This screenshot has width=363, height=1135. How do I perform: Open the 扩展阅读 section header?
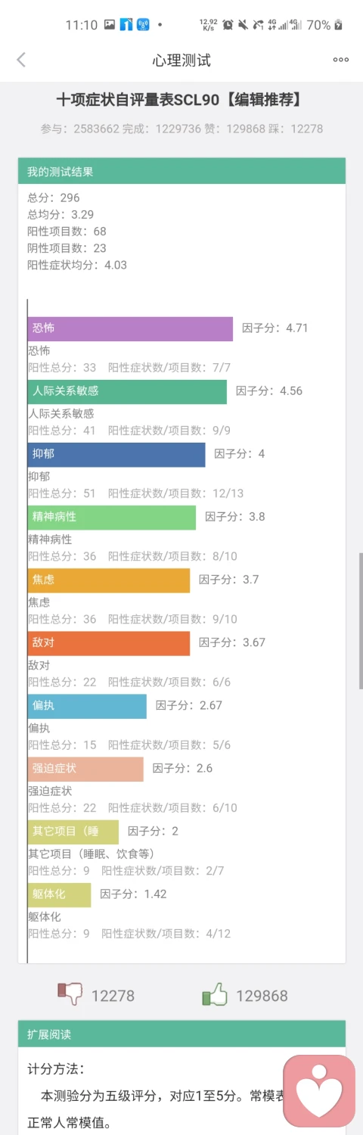[181, 1034]
